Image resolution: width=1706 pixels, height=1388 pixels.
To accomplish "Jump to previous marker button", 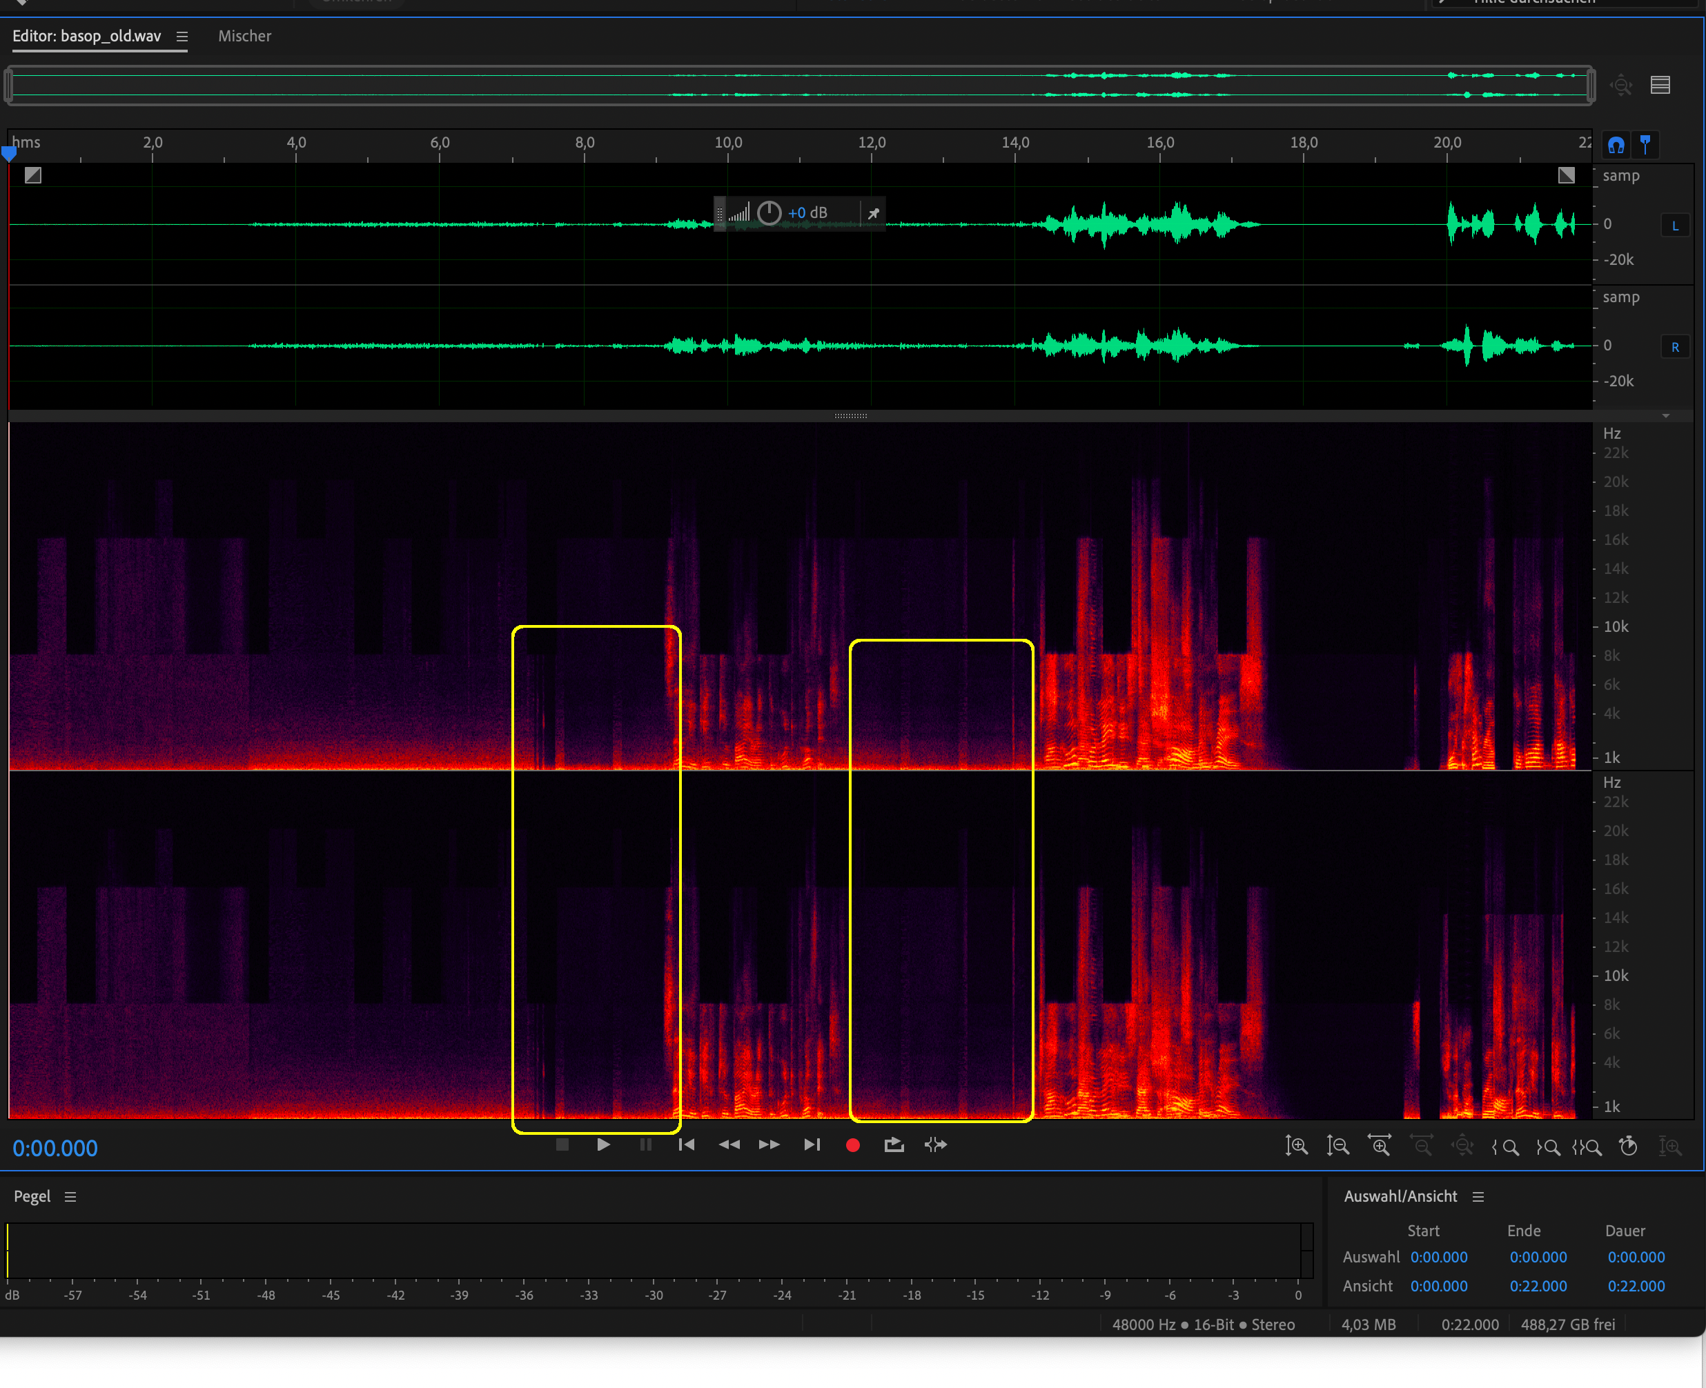I will (x=686, y=1145).
